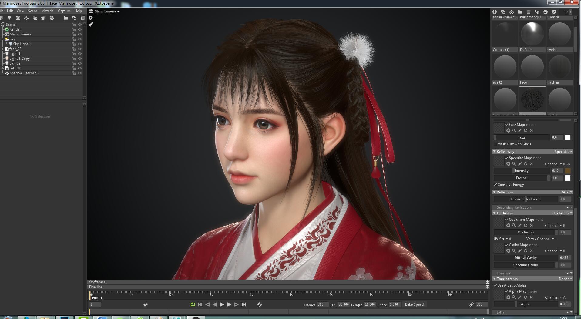Jump to the last frame

[244, 304]
